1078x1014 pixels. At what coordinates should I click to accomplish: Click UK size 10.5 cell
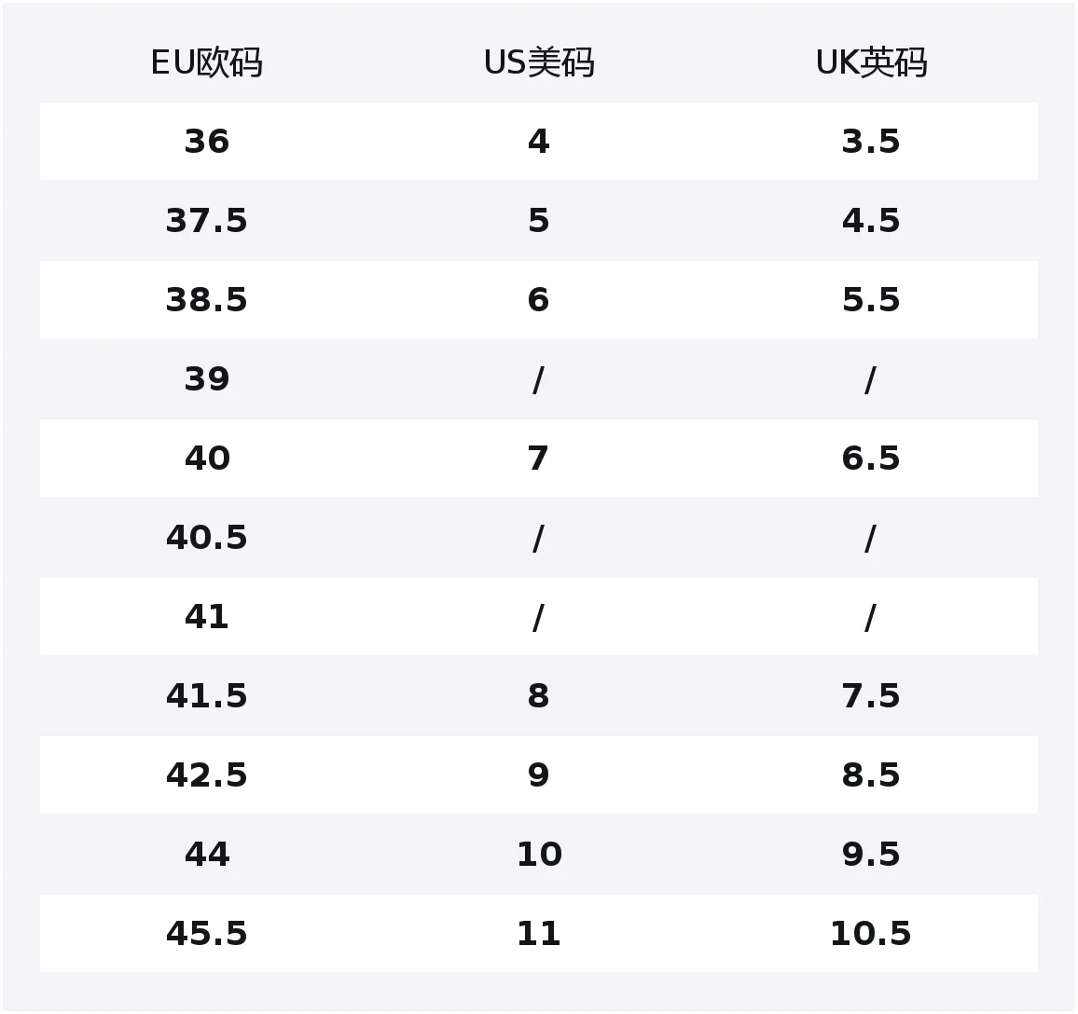pyautogui.click(x=871, y=934)
